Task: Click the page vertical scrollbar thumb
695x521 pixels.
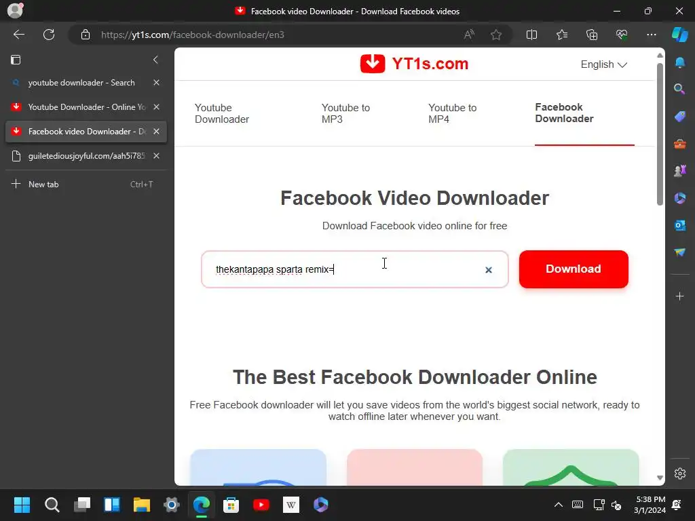Action: [660, 134]
